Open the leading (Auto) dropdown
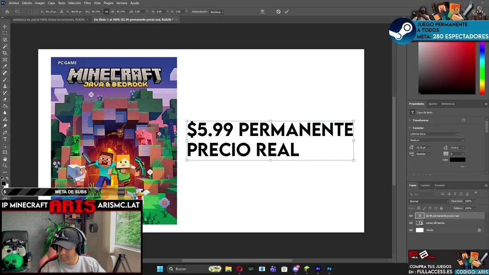489x275 pixels. [463, 147]
